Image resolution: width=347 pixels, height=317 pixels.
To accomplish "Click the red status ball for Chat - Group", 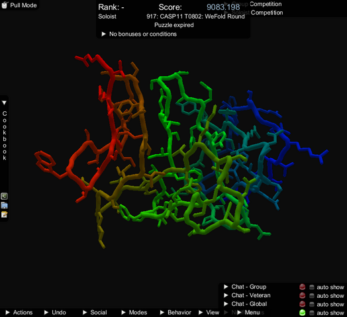I will (x=302, y=287).
